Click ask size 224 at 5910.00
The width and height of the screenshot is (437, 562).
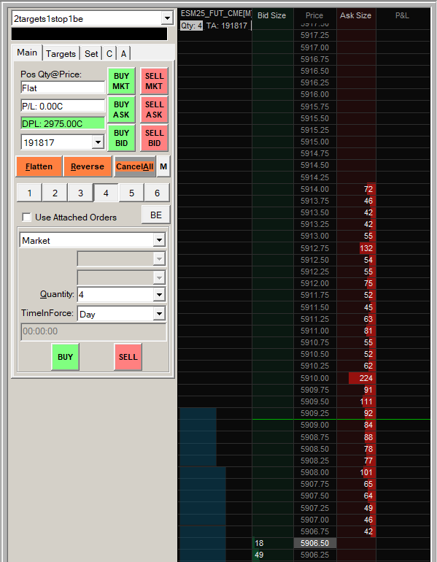(357, 378)
